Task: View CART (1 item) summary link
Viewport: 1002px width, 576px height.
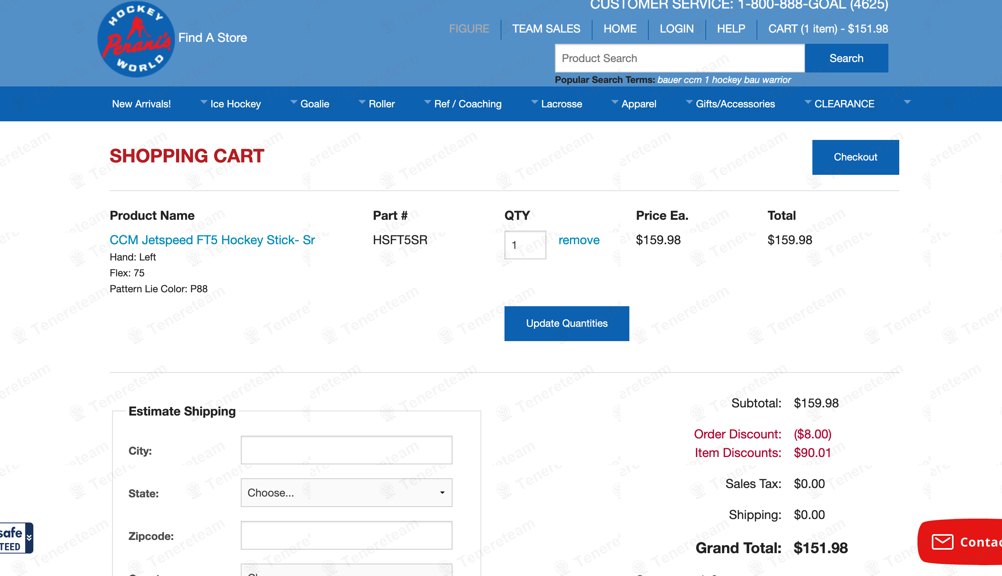Action: tap(828, 29)
